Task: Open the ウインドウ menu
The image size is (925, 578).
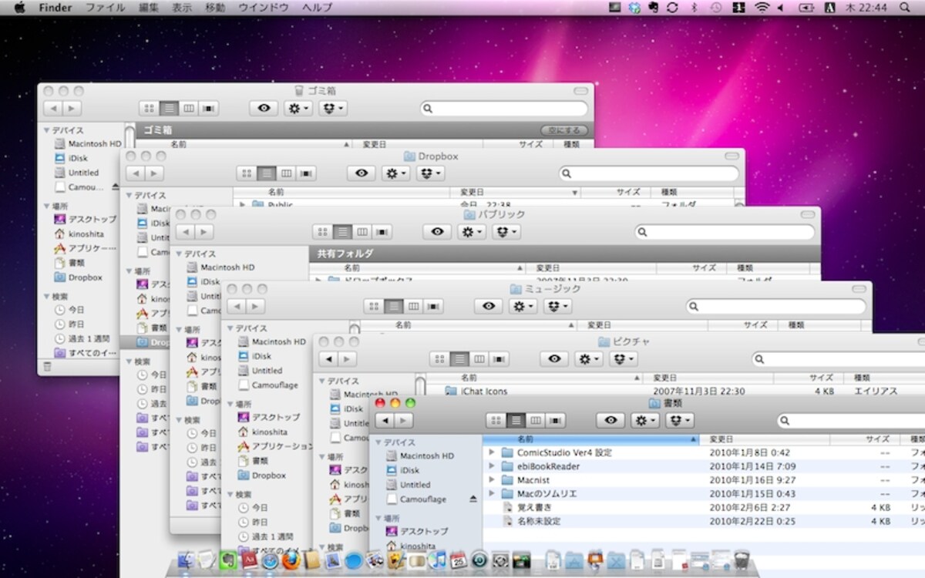Action: 264,8
